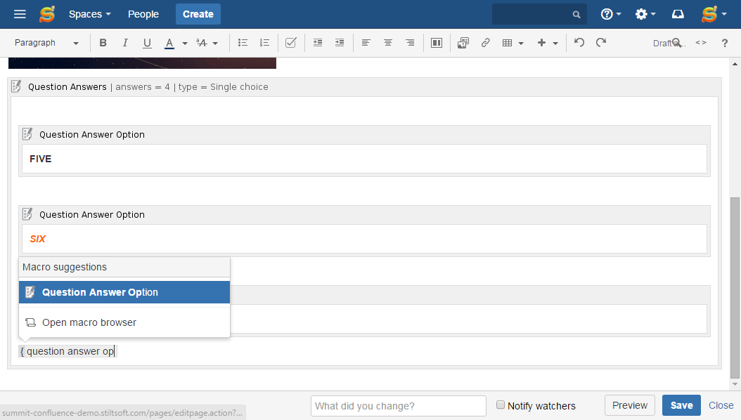
Task: Click the FIVE answer option text
Action: point(40,159)
